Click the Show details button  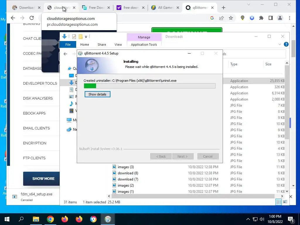point(97,94)
